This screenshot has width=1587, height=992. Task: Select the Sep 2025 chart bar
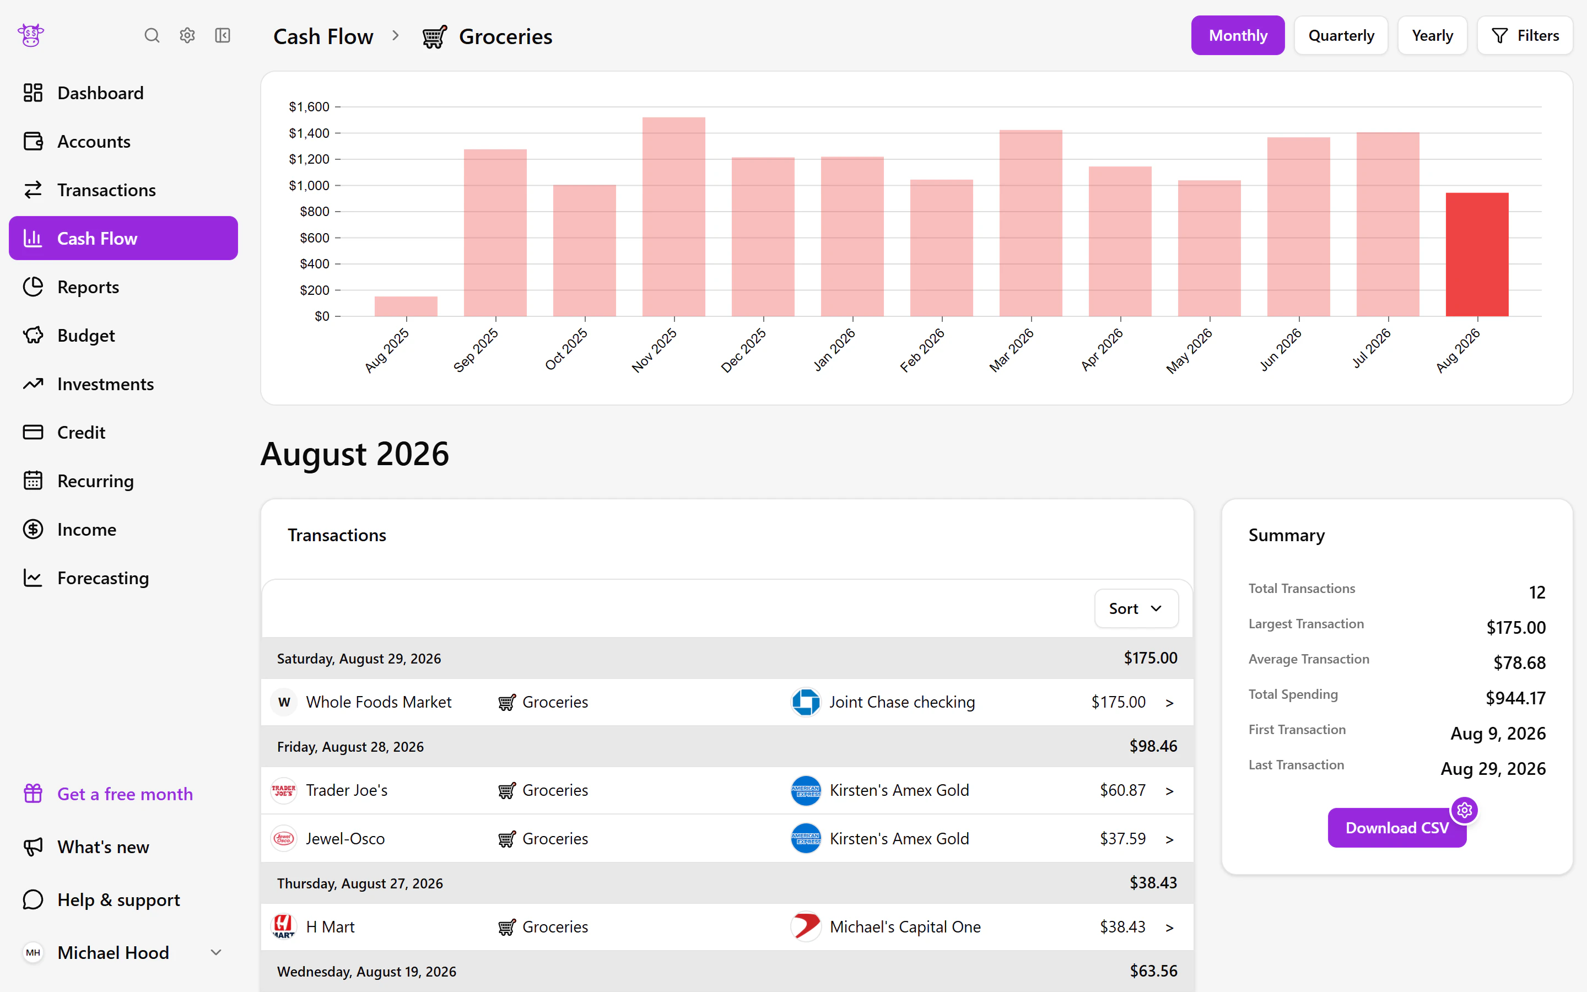tap(495, 233)
